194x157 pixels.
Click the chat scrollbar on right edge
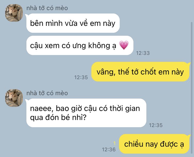click(192, 87)
